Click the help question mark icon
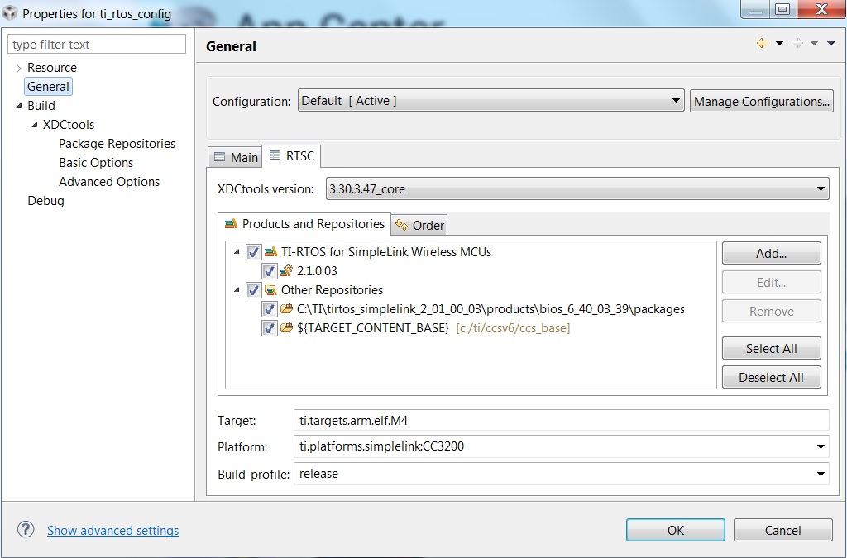Screen dimensions: 847x558 point(26,529)
